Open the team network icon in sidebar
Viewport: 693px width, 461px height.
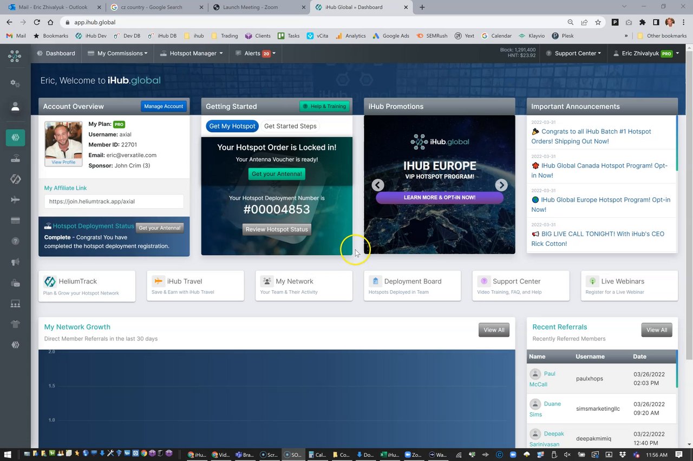(15, 304)
